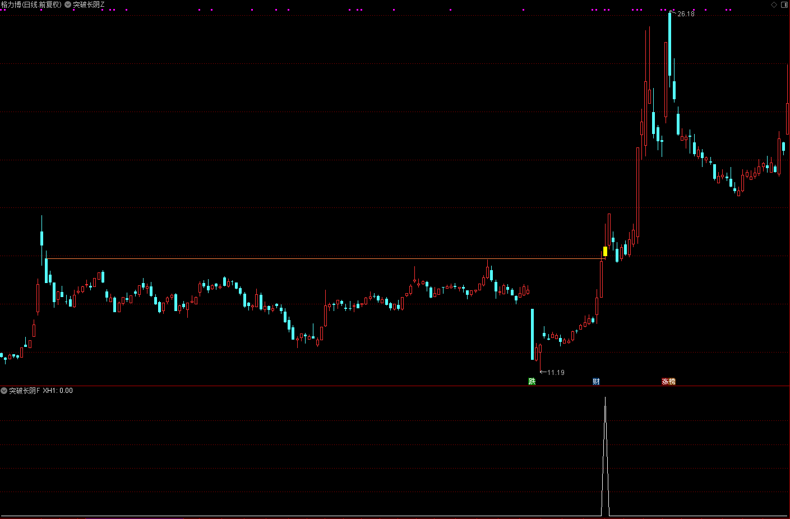Click the dark red 涨 event marker

click(x=665, y=382)
